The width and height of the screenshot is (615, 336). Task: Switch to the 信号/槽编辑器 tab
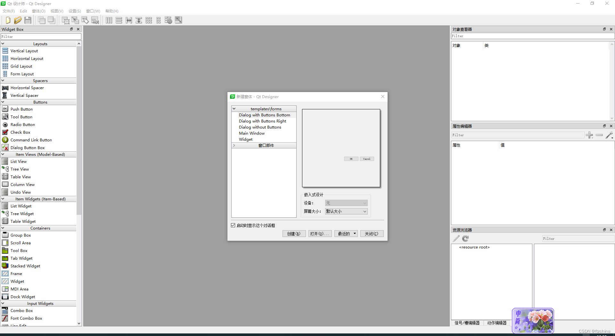(467, 323)
